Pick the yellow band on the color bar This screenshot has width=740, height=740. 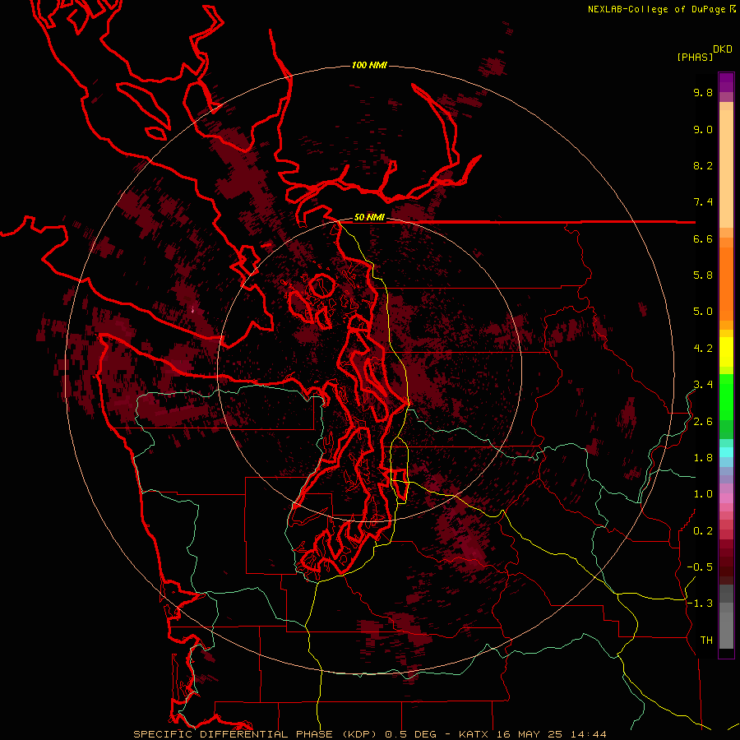tap(726, 352)
